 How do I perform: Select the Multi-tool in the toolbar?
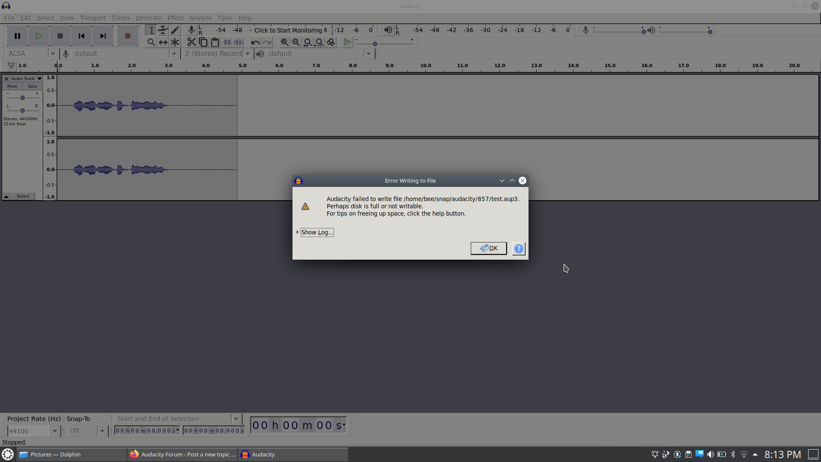click(175, 42)
